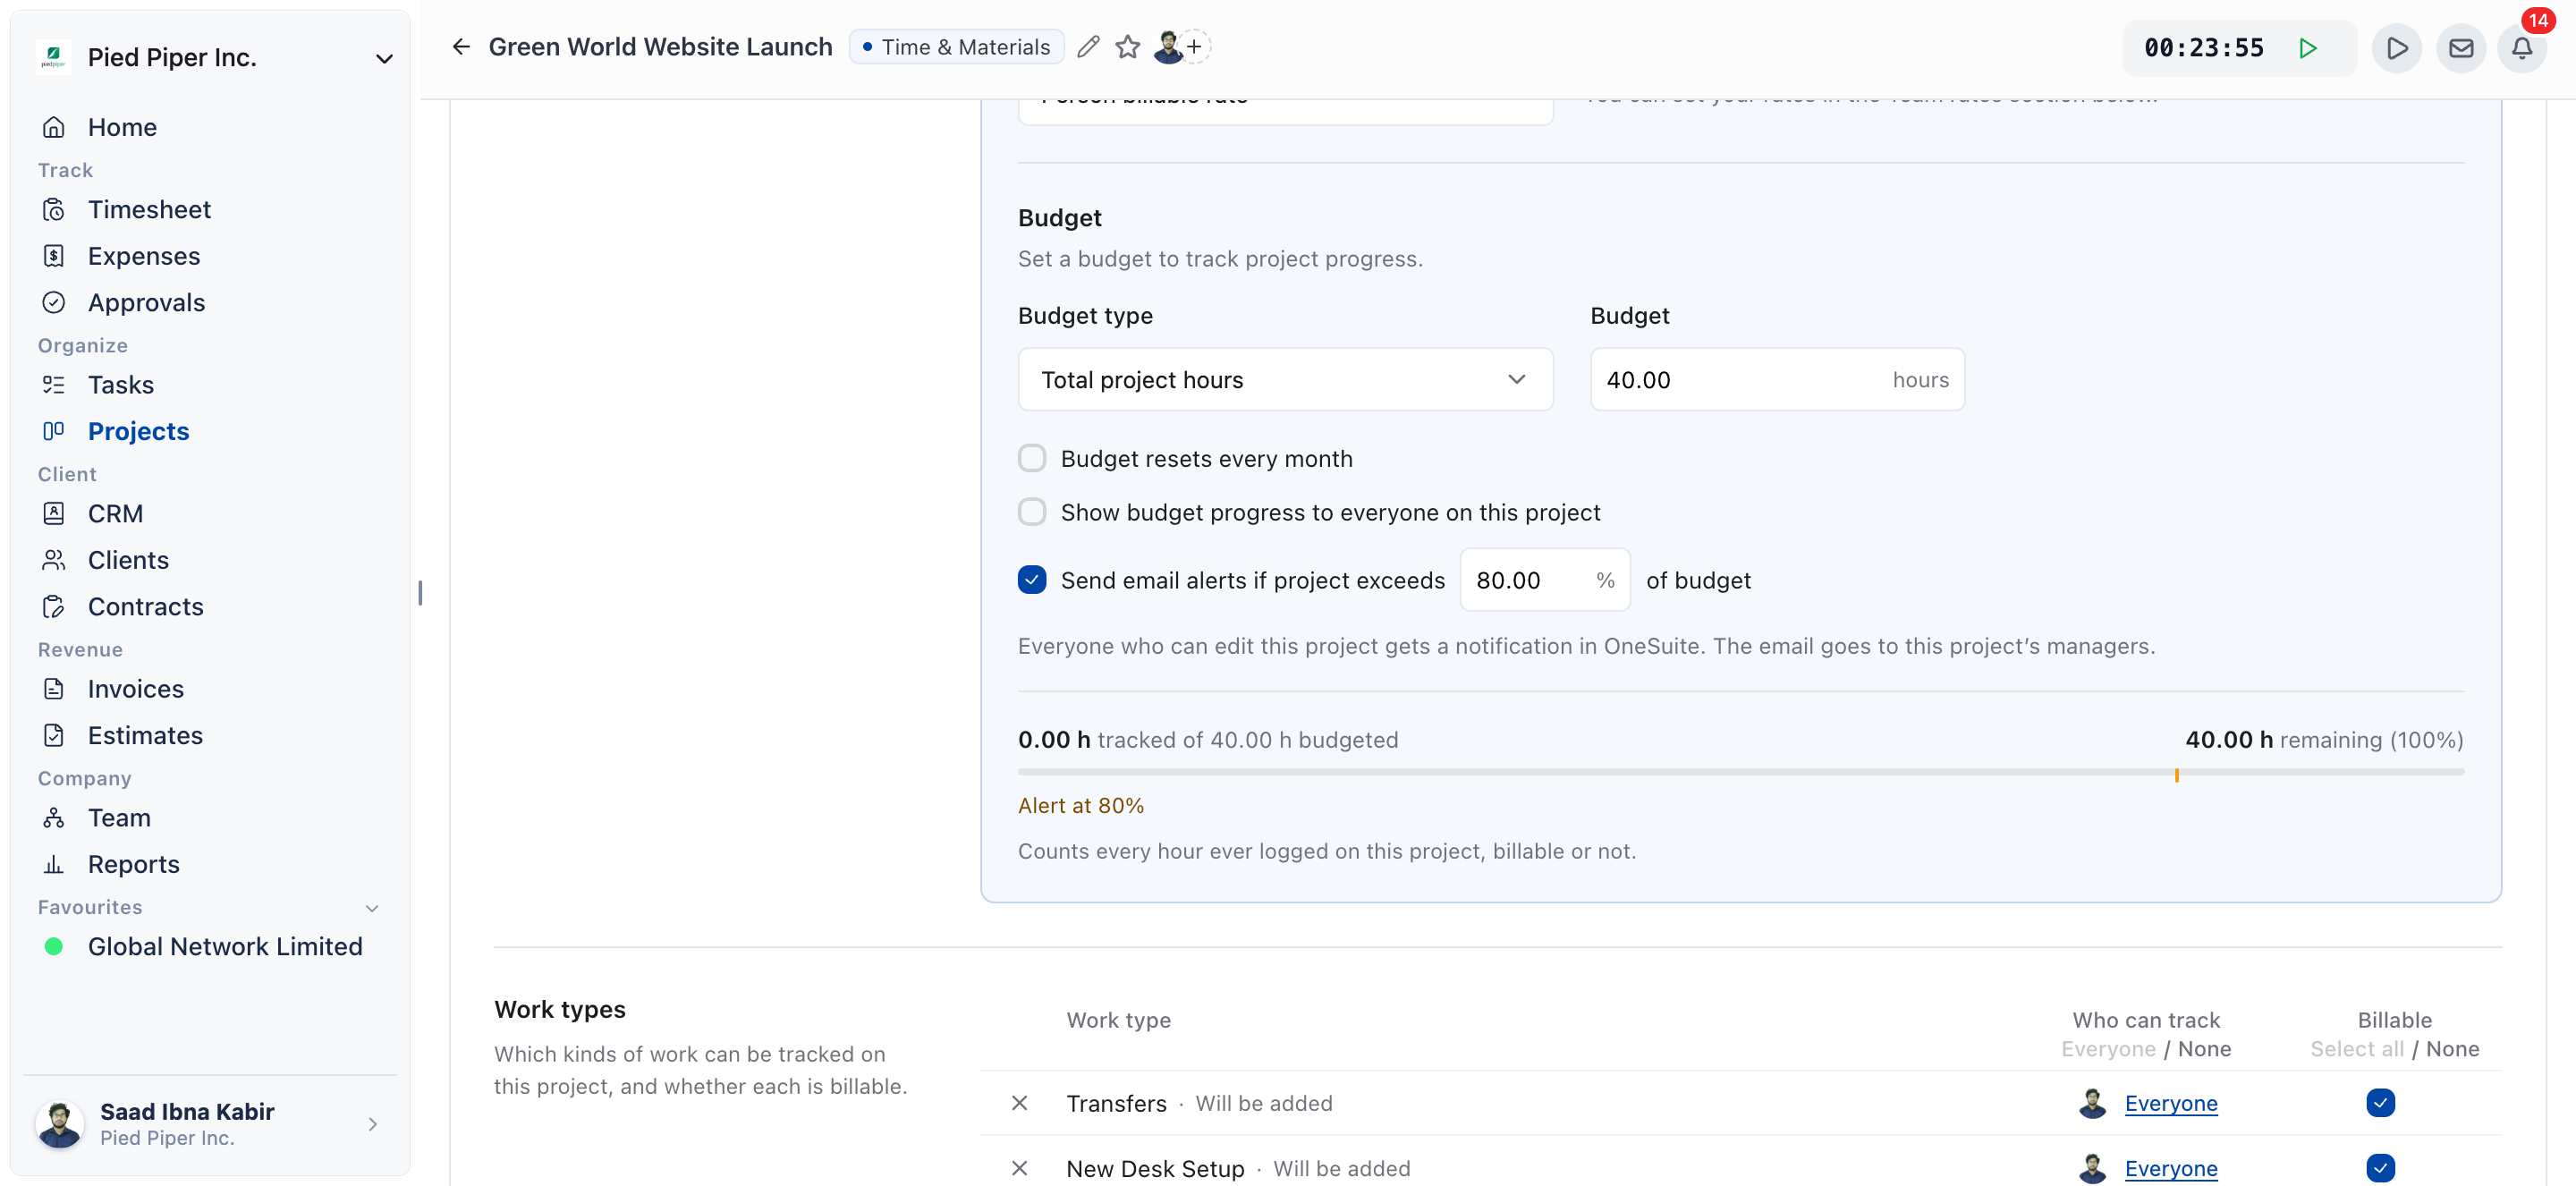2576x1186 pixels.
Task: Open the mail inbox icon
Action: point(2460,48)
